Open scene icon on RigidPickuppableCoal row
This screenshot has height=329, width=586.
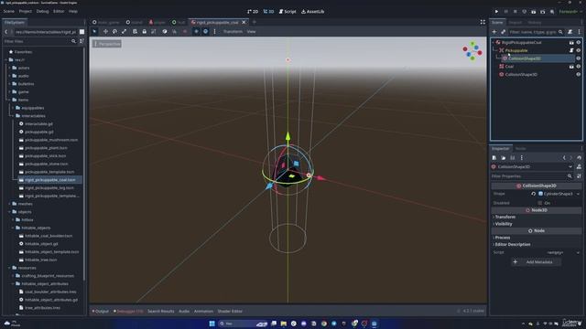pyautogui.click(x=571, y=43)
